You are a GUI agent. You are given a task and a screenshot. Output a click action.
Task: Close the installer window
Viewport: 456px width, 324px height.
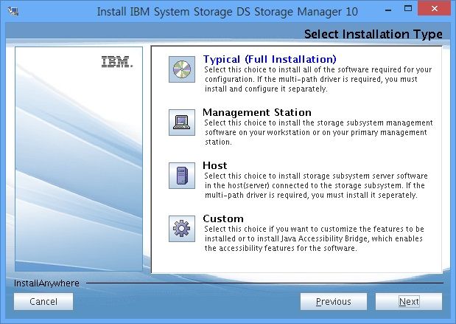pos(435,8)
